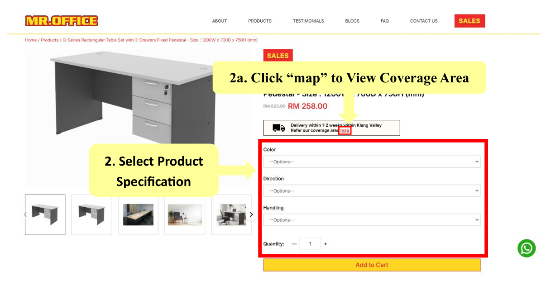Show previous thumbnails with left chevron

point(25,214)
